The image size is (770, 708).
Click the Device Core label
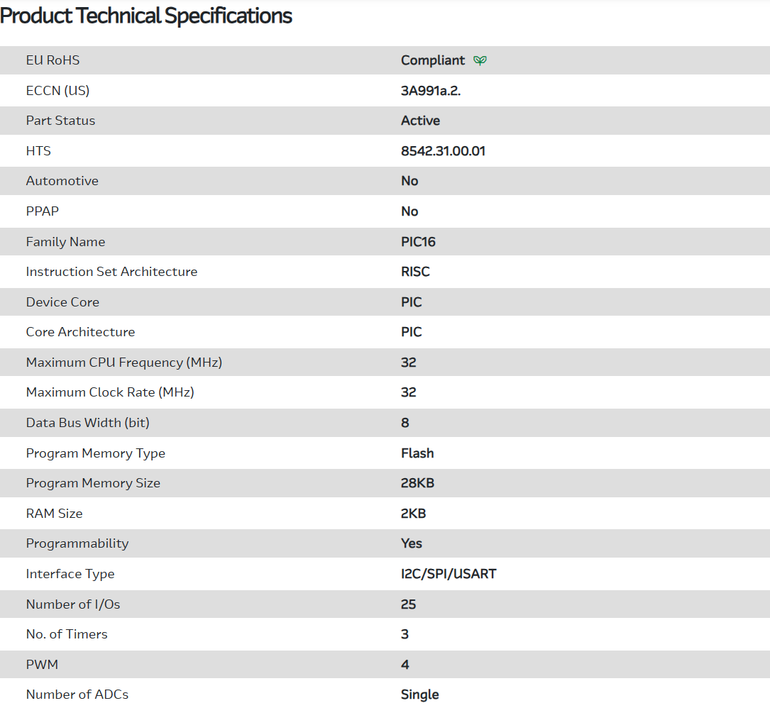coord(62,302)
